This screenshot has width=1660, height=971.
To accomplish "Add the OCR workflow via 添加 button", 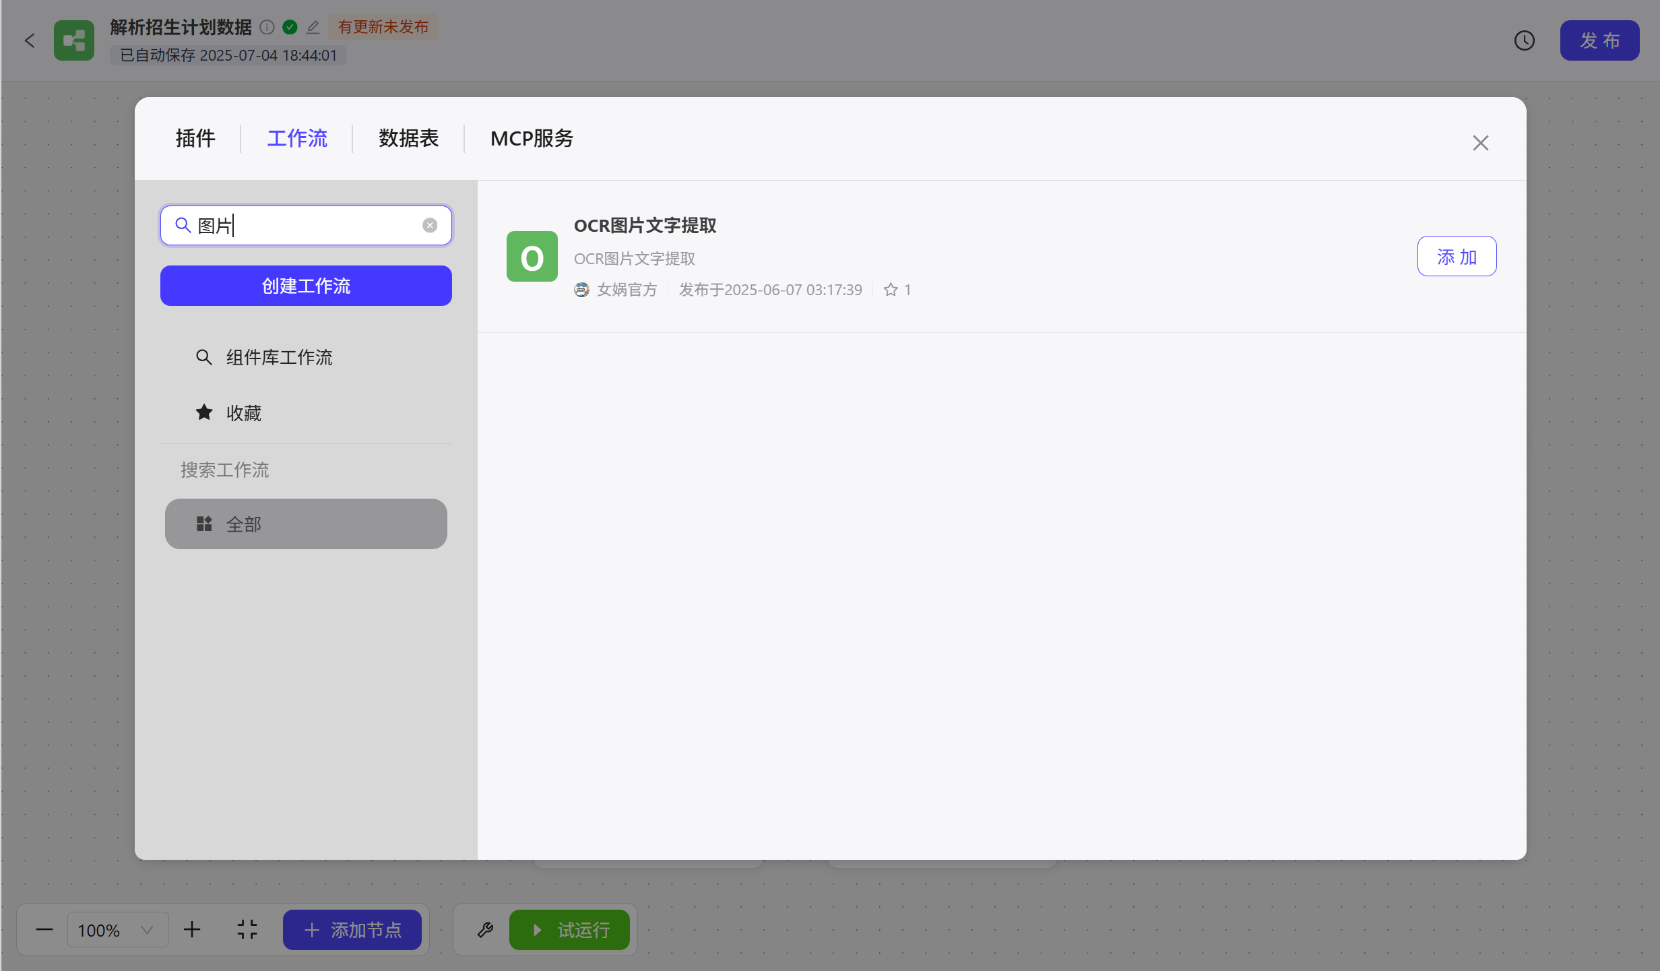I will pyautogui.click(x=1456, y=256).
